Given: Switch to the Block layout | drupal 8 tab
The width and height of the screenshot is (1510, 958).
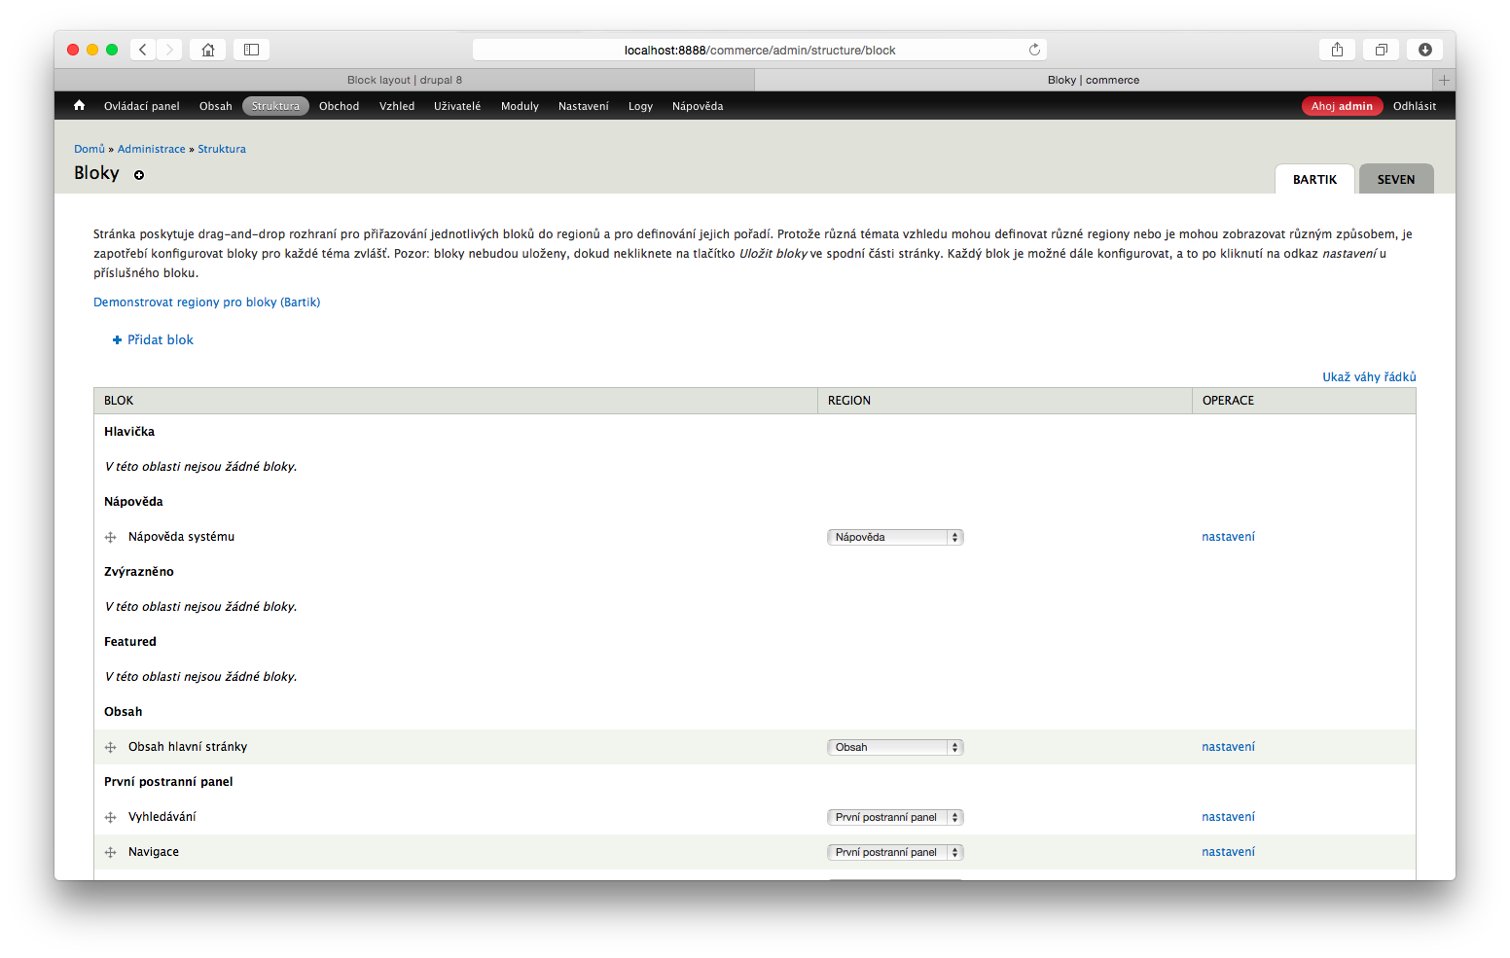Looking at the screenshot, I should tap(405, 80).
